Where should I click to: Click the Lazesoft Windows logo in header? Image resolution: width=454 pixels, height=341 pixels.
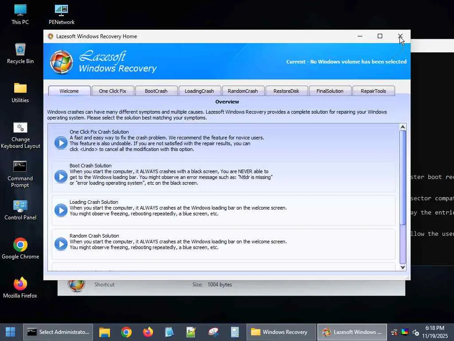(x=61, y=62)
